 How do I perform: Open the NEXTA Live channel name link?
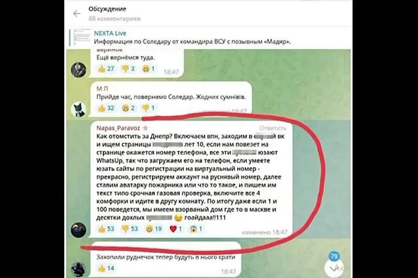point(110,33)
